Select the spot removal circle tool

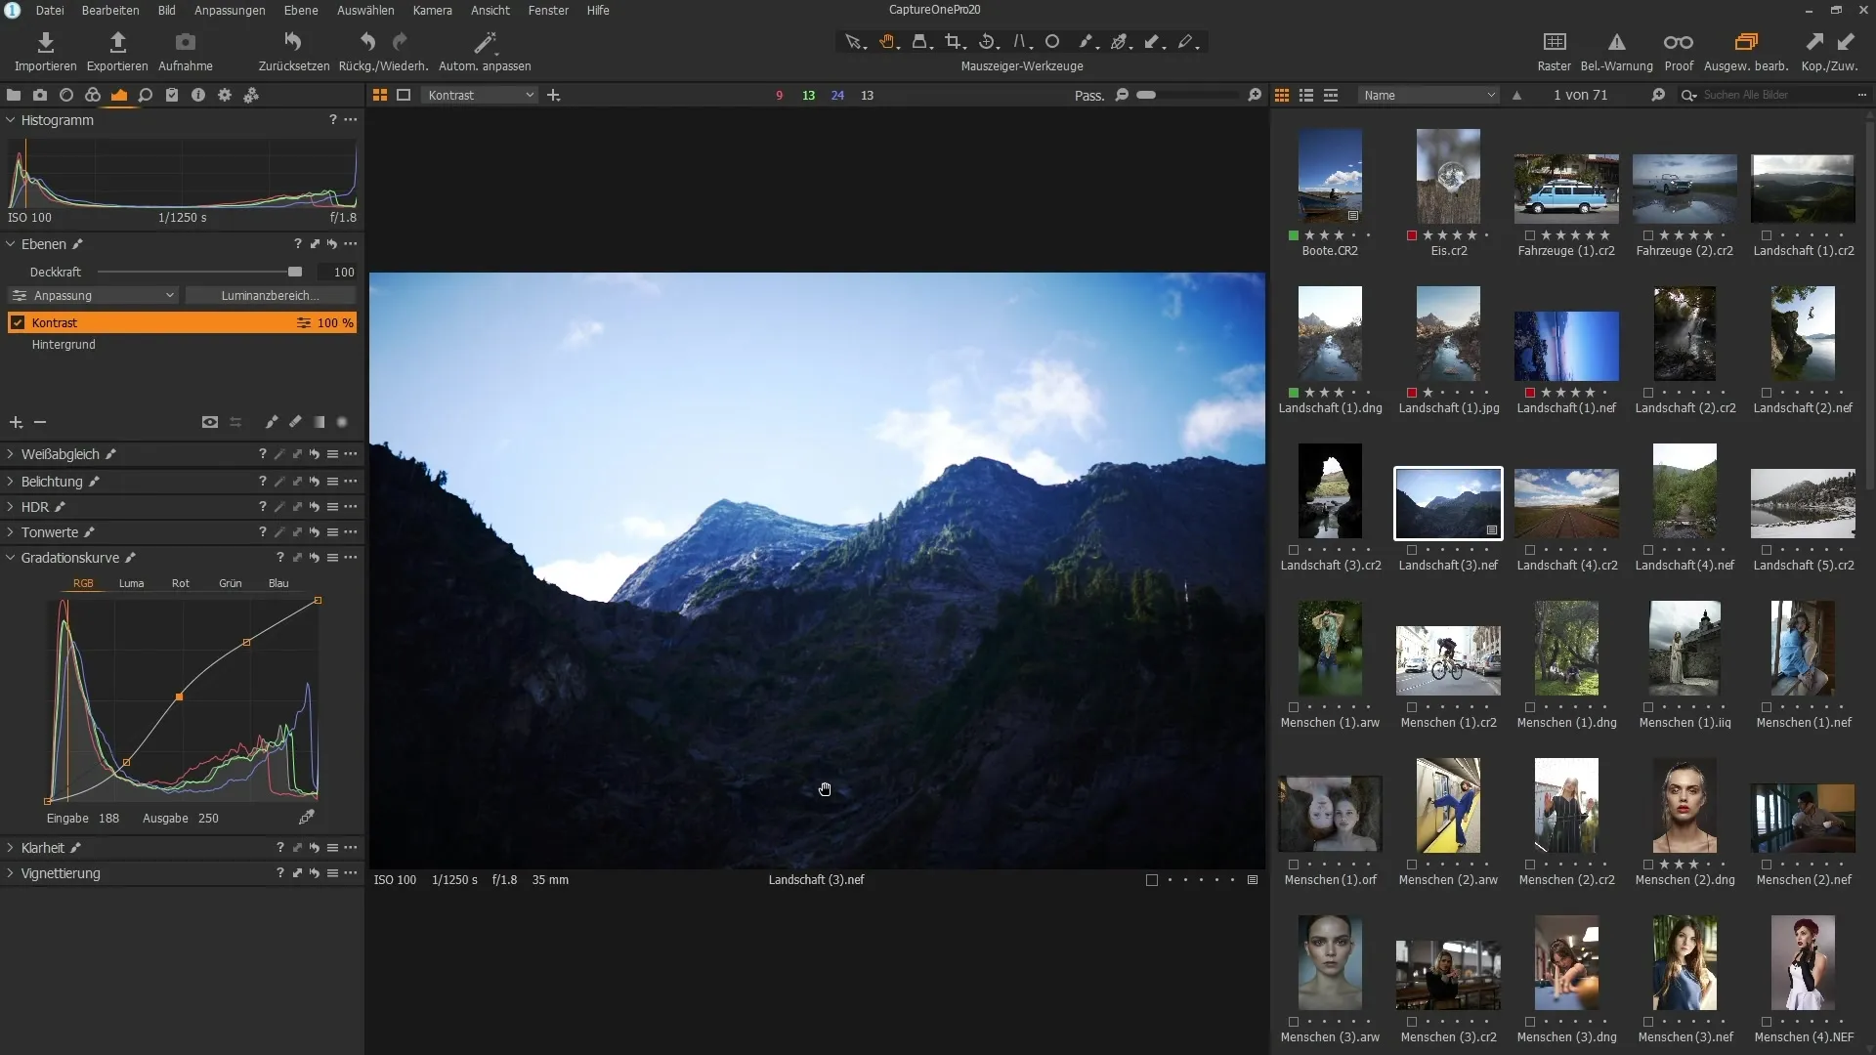[1052, 42]
